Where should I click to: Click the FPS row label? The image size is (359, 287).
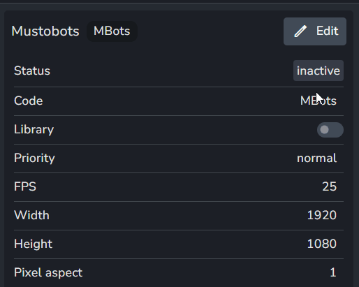25,186
